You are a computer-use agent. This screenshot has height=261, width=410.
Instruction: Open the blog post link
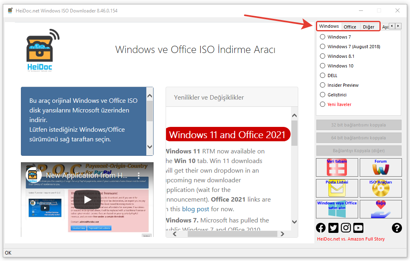195,209
